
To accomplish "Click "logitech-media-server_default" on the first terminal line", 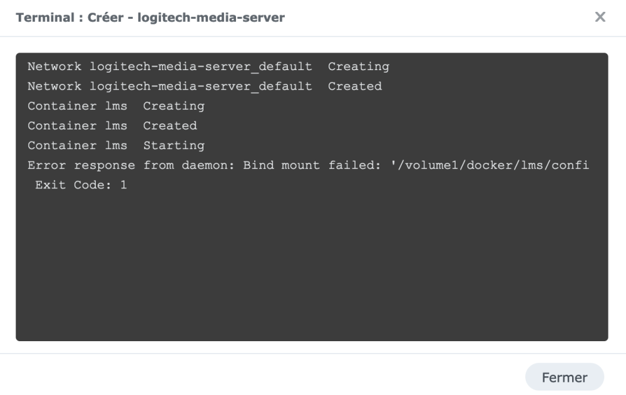I will (x=200, y=66).
